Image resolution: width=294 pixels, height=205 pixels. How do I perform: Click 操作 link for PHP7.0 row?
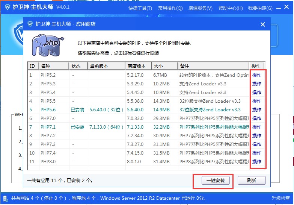coord(257,118)
